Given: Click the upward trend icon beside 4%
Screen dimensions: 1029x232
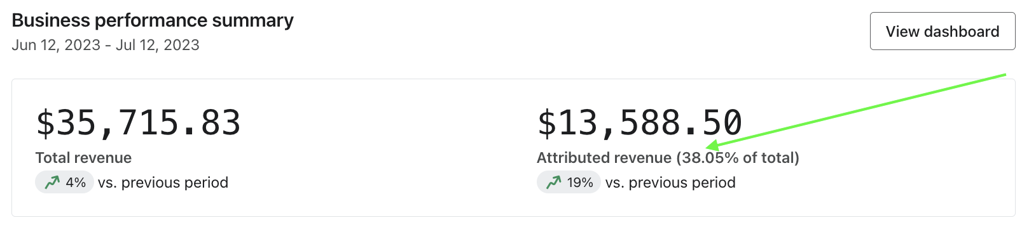Looking at the screenshot, I should click(x=52, y=183).
